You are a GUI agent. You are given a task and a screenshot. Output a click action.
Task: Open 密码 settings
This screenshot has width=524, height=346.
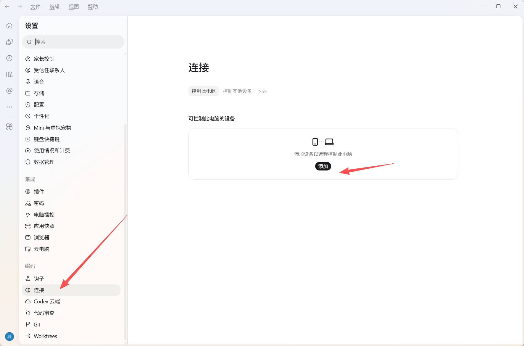point(71,203)
